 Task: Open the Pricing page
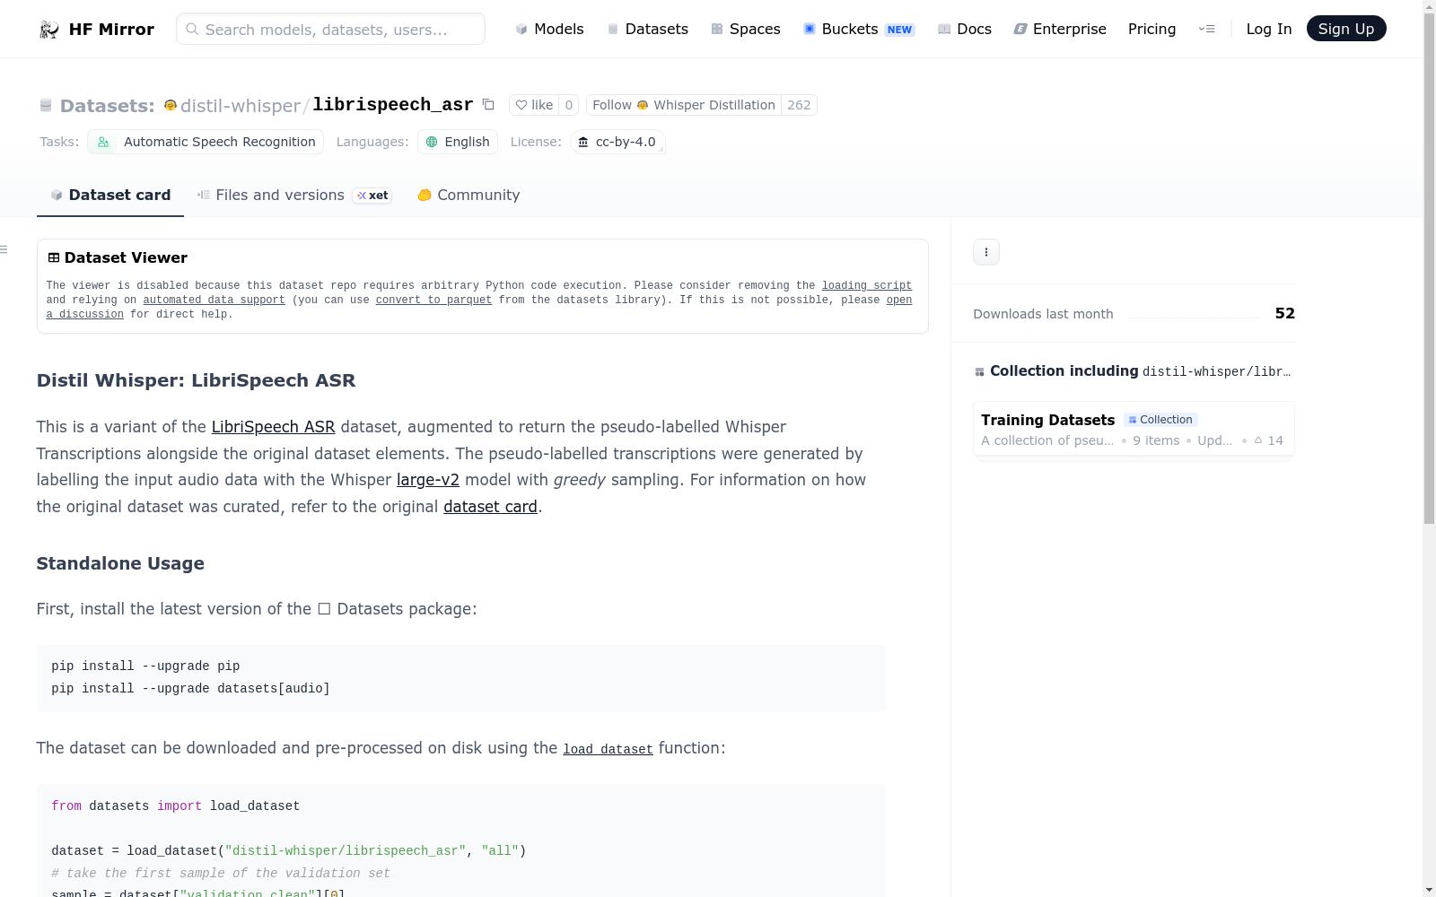pyautogui.click(x=1151, y=29)
